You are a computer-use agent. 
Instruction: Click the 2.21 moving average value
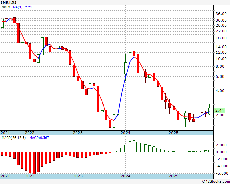click(28, 7)
